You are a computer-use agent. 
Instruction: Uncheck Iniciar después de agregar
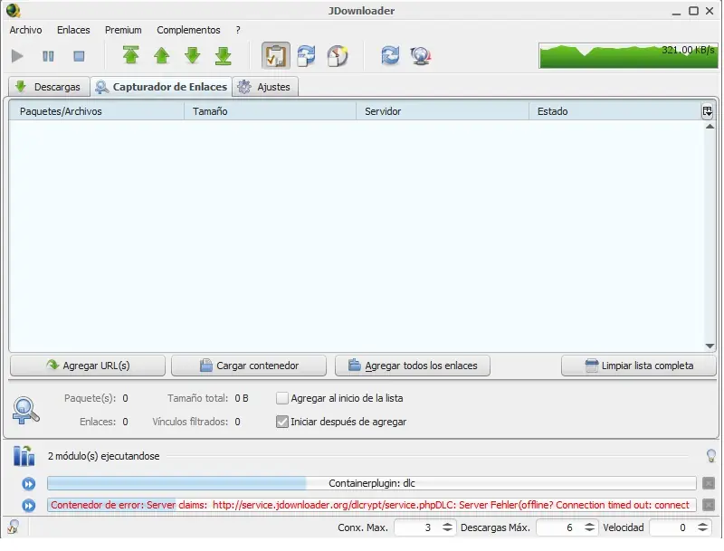(x=282, y=422)
